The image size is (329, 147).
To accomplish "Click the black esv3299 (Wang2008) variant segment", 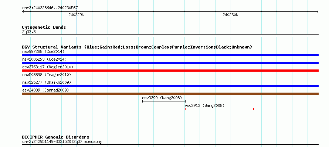I will pos(164,101).
